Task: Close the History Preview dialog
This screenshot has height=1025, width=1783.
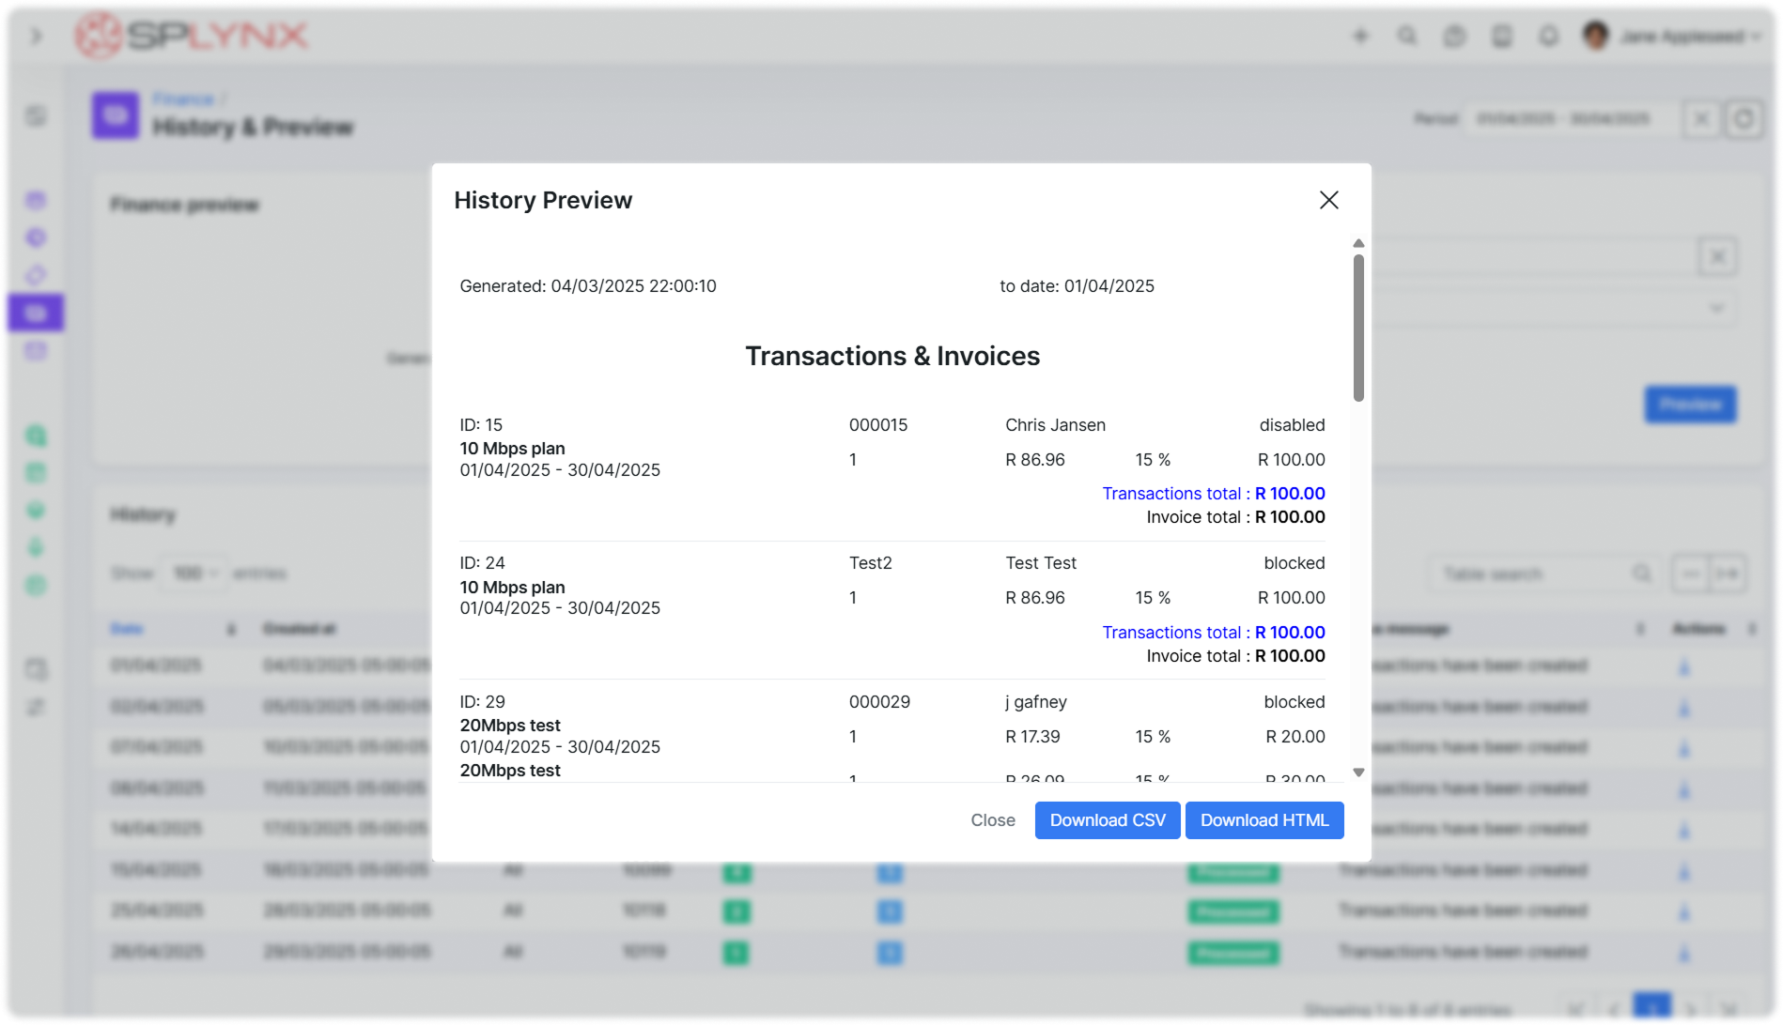Action: pos(1328,200)
